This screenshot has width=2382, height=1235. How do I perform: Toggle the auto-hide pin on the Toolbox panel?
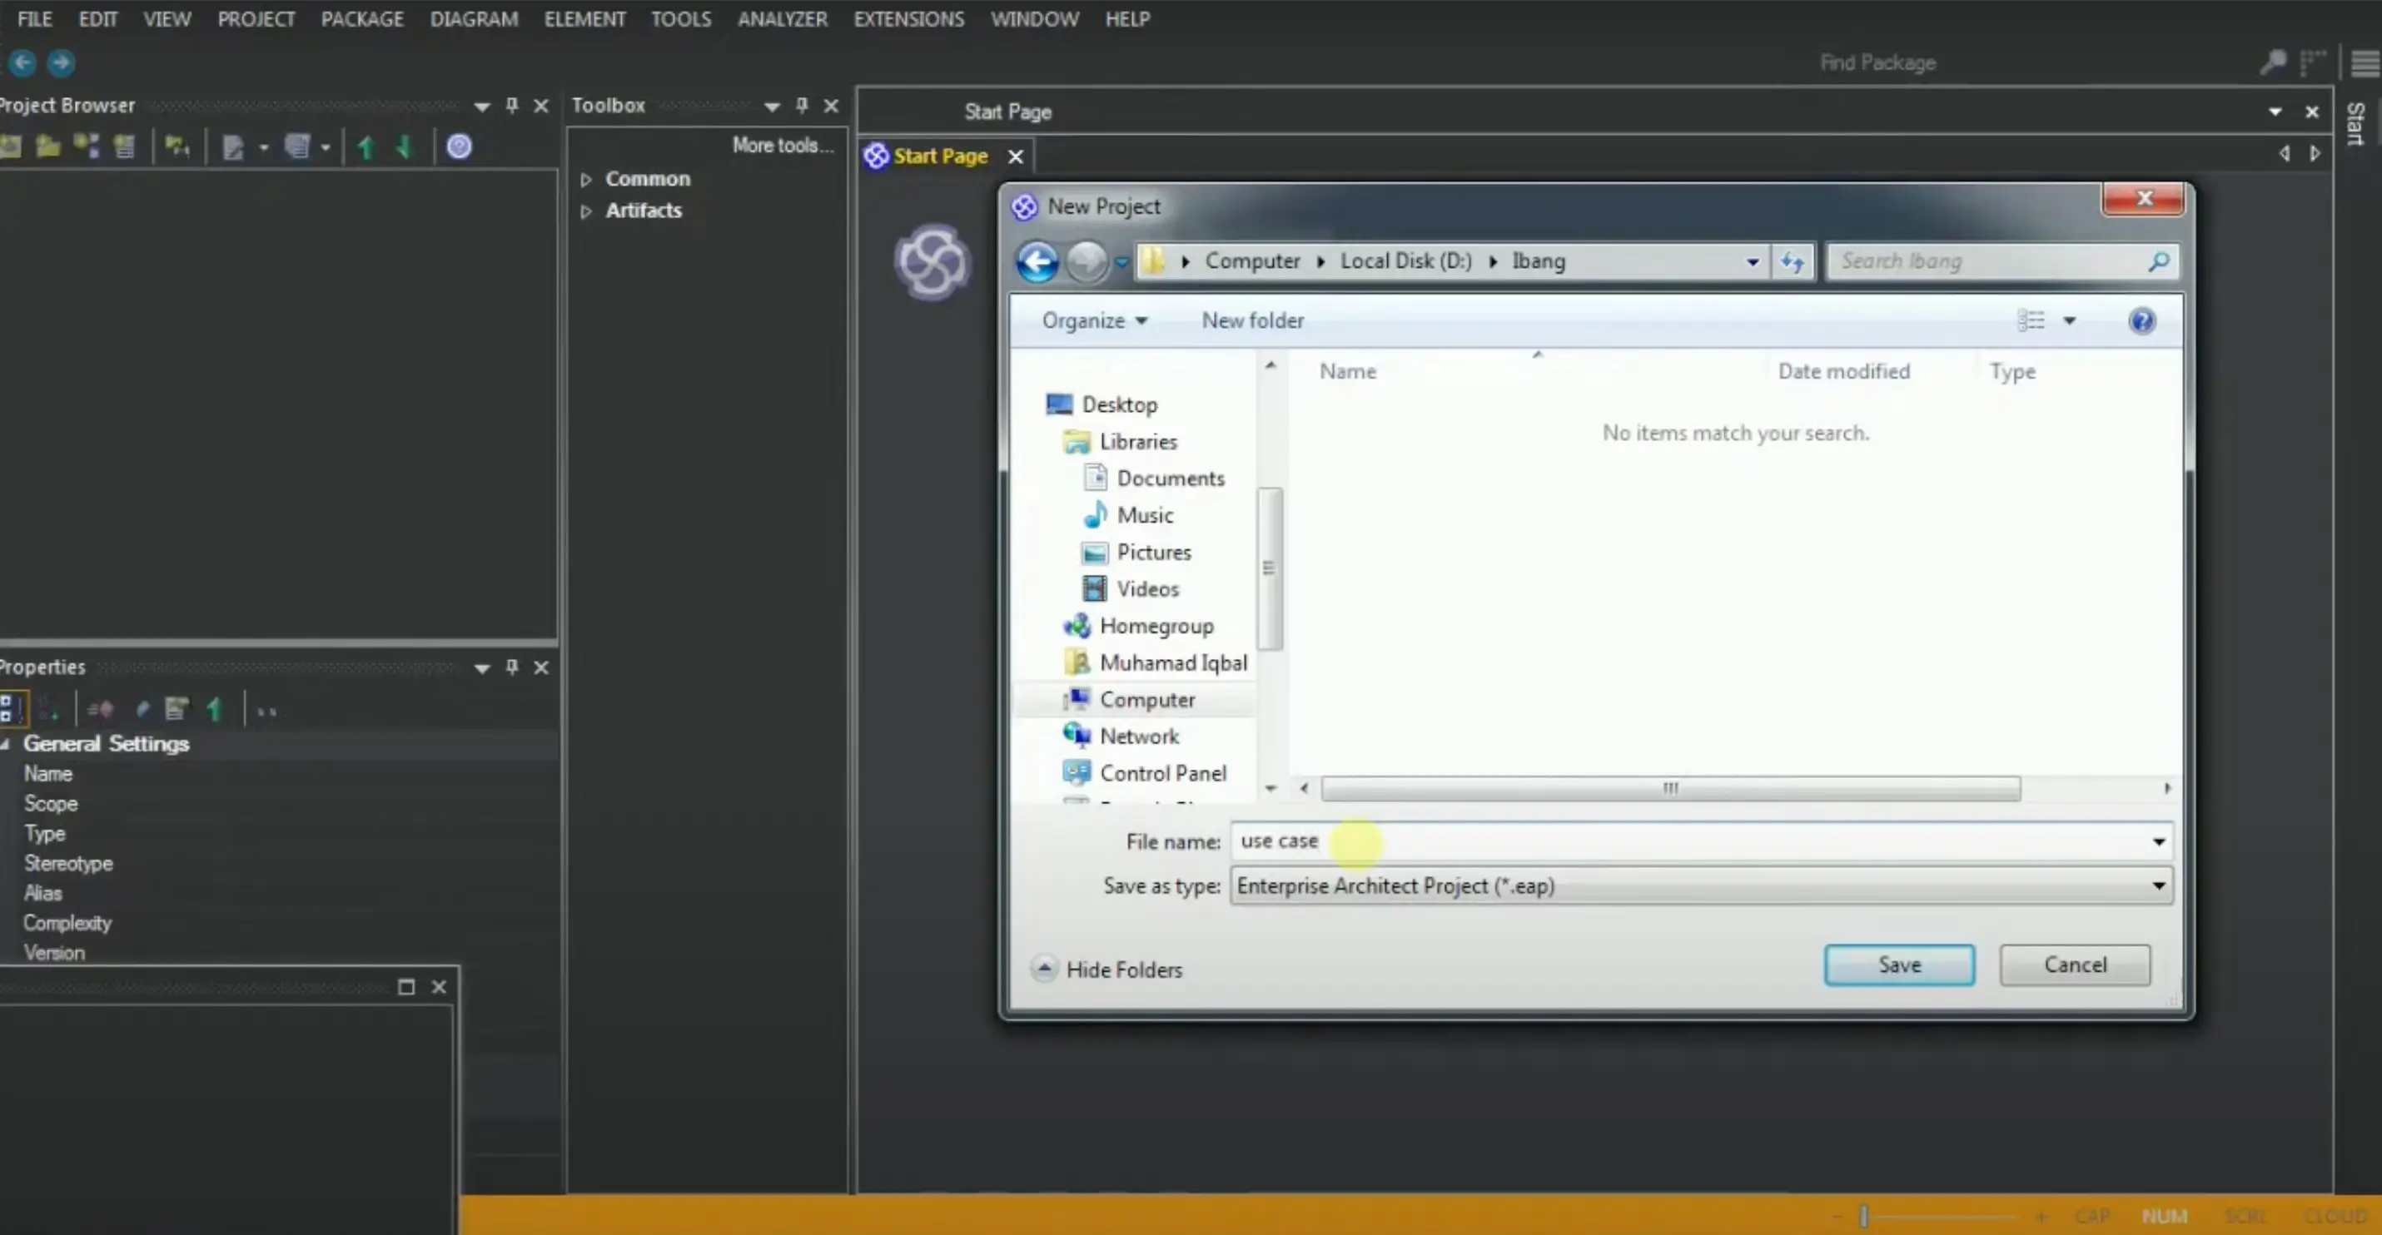802,105
